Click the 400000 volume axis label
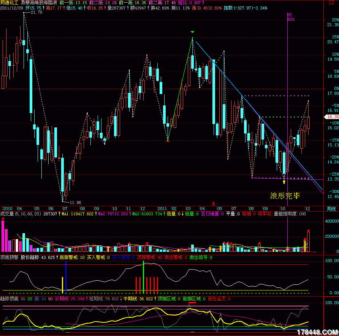This screenshot has height=336, width=339. (x=332, y=221)
